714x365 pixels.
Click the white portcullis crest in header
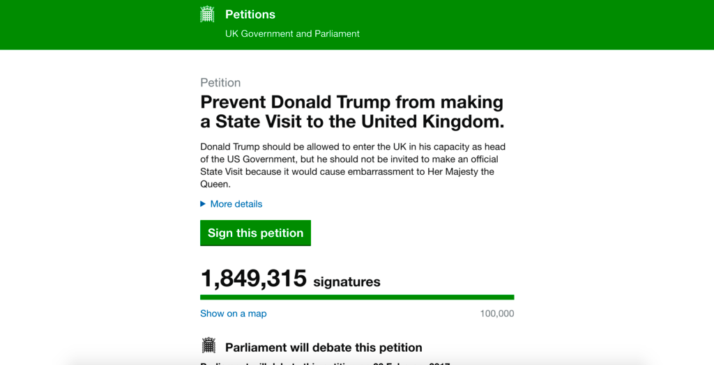coord(207,14)
